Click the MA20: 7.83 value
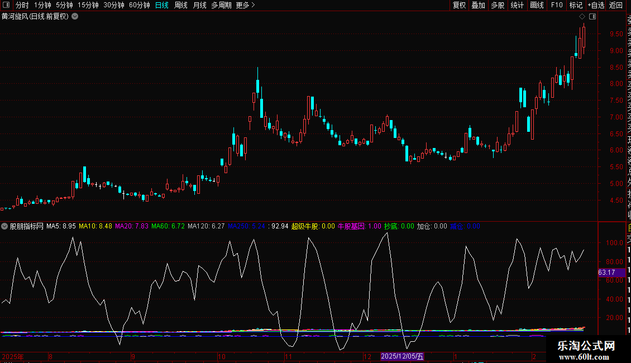This screenshot has height=363, width=631. coord(132,226)
